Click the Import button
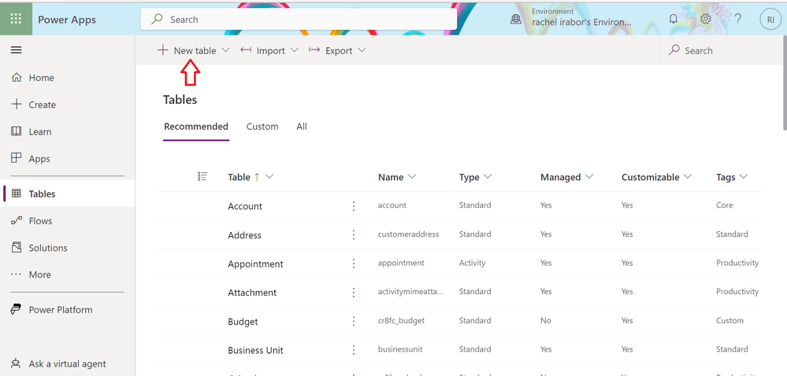This screenshot has width=787, height=376. (263, 50)
